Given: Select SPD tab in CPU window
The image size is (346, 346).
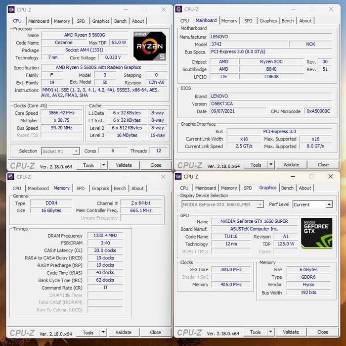Looking at the screenshot, I should (x=81, y=21).
